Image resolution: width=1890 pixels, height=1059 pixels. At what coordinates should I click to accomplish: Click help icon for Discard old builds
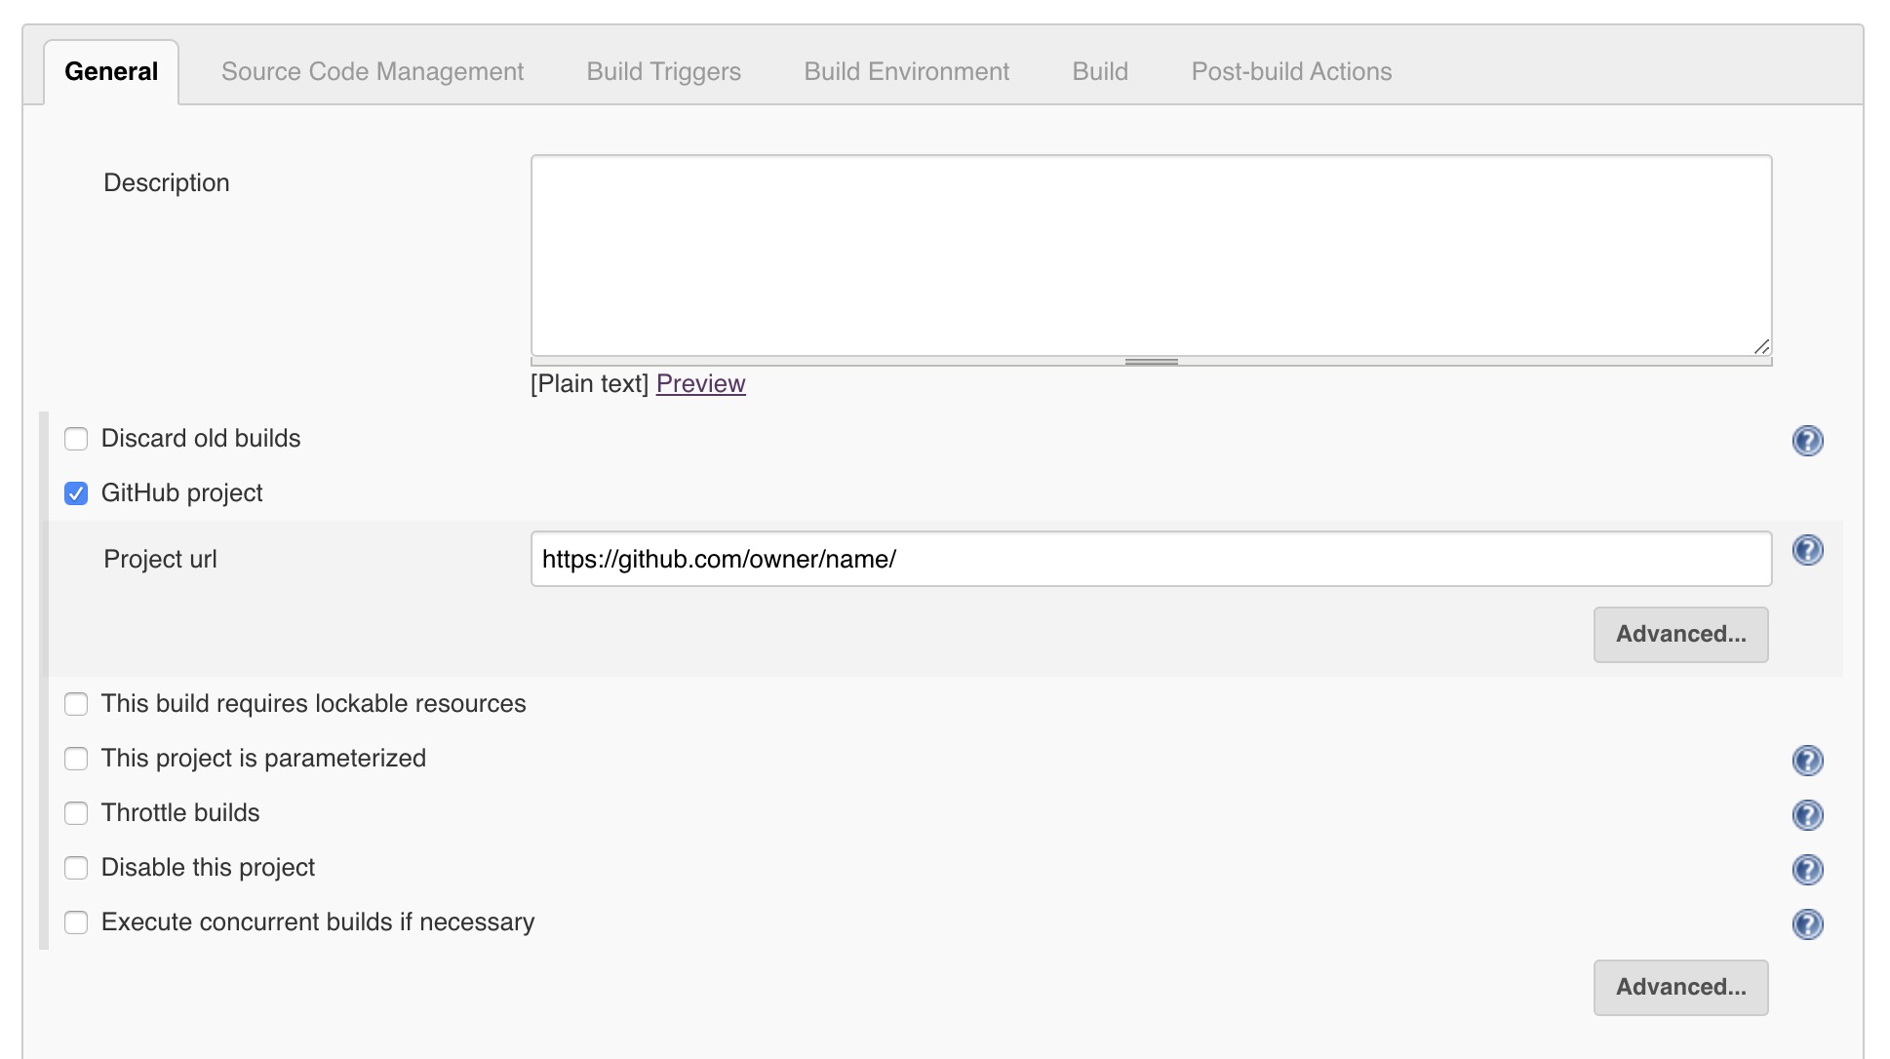[1808, 440]
